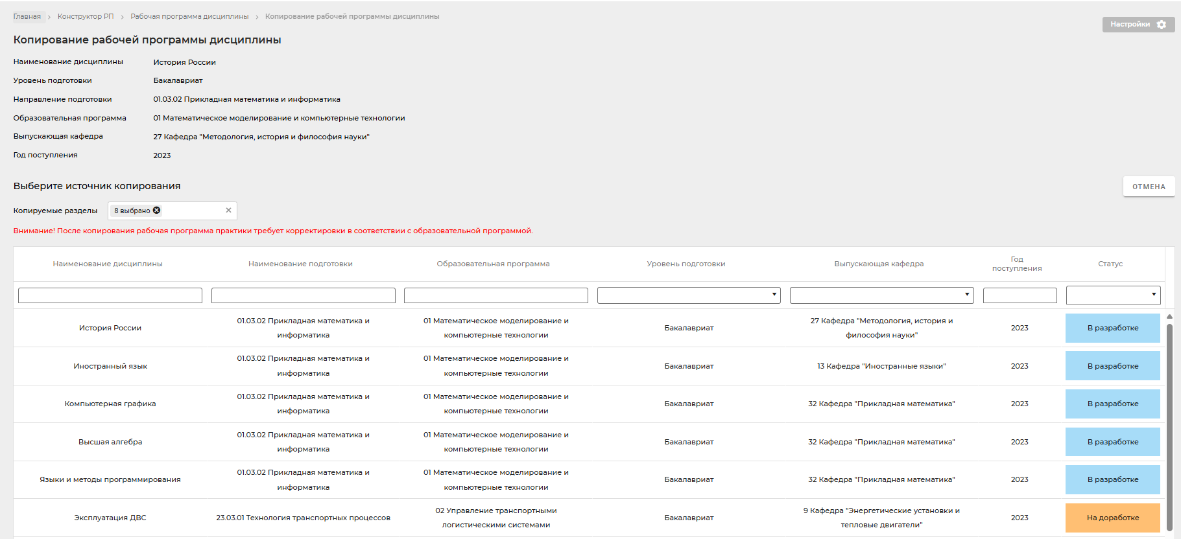
Task: Click the gear icon in Настройки button
Action: tap(1161, 25)
